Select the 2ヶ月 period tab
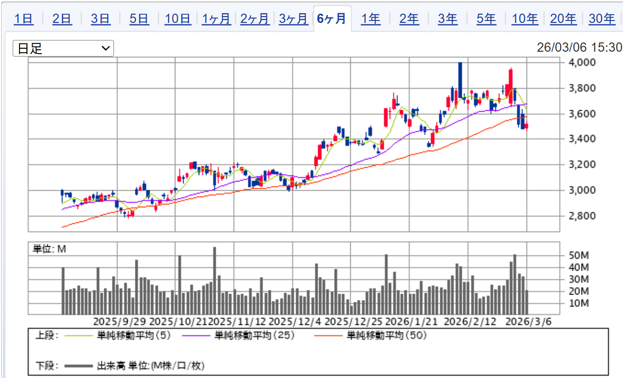The image size is (623, 378). coord(255,19)
